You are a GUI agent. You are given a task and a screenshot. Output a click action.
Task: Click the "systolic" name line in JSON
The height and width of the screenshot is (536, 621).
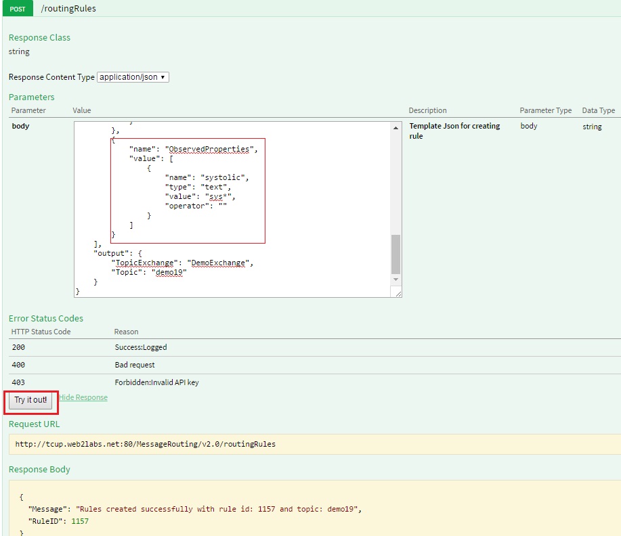(207, 177)
